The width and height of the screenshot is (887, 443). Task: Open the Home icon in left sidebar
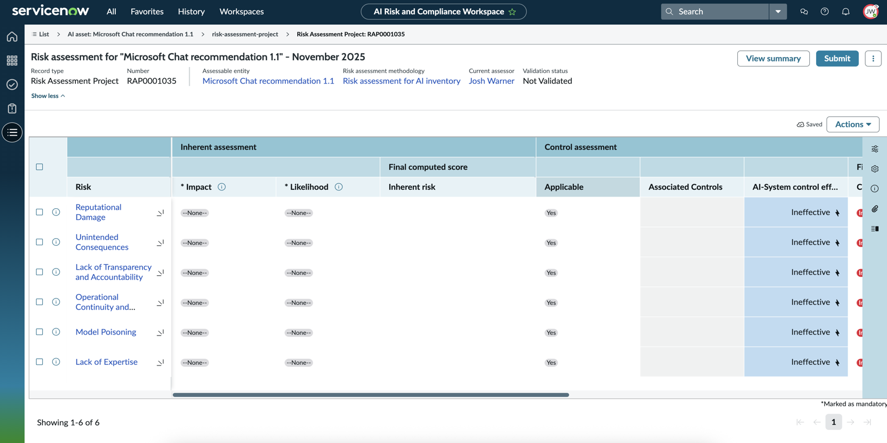(12, 37)
